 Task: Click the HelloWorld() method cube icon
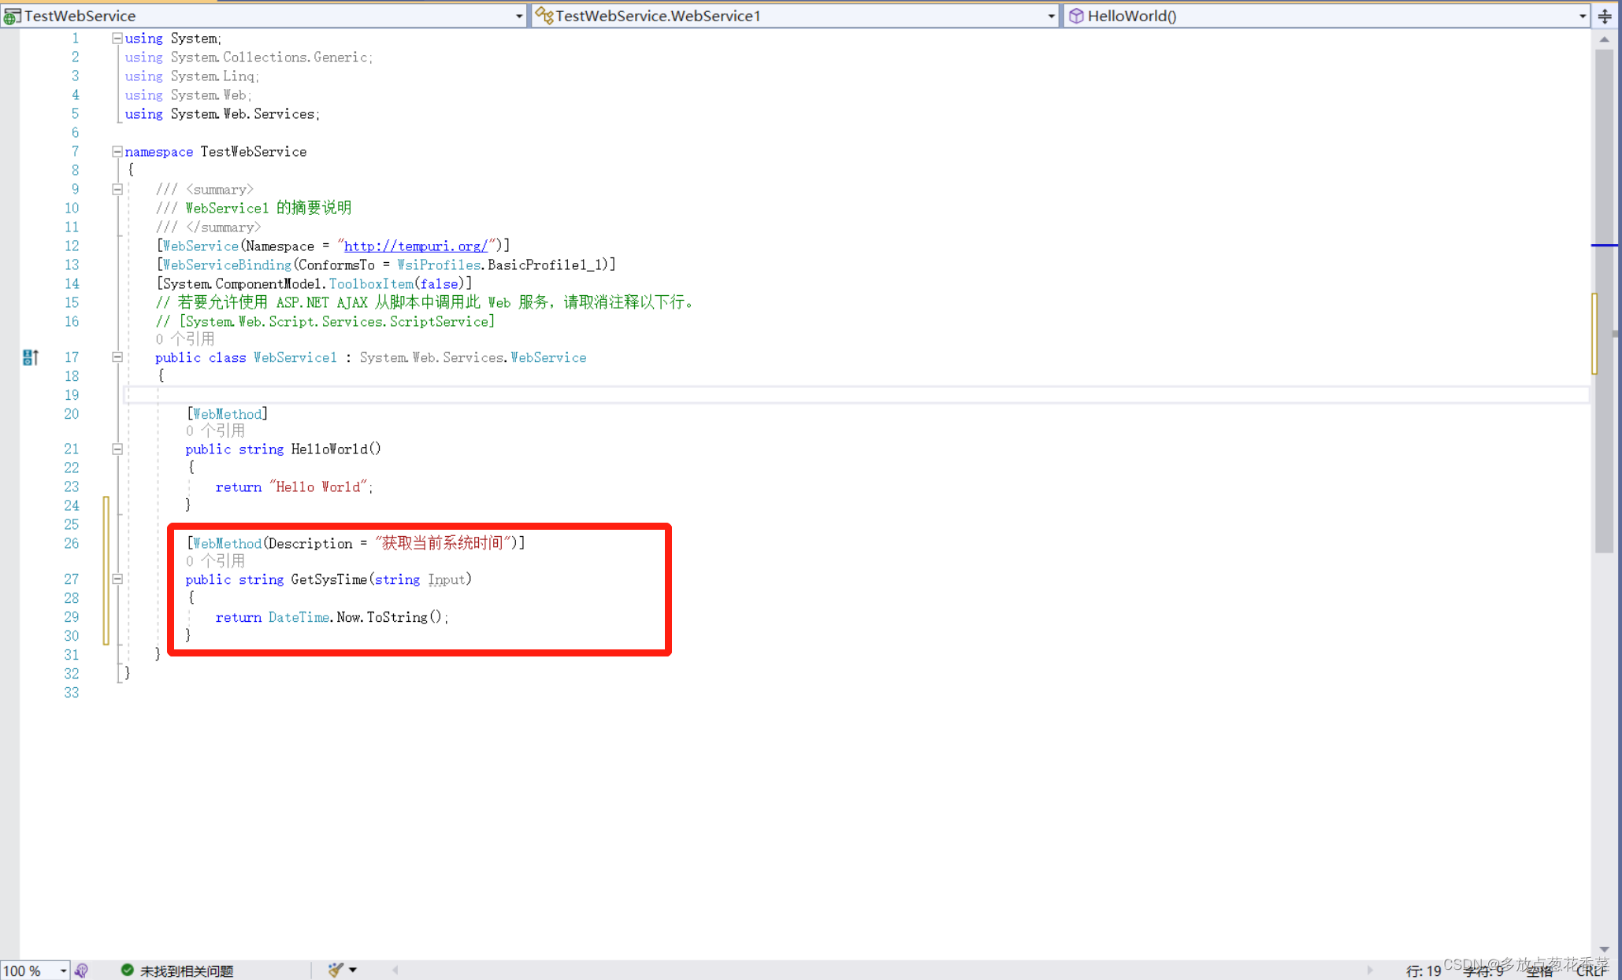(1075, 16)
